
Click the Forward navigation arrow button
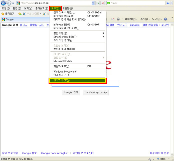tap(9, 3)
